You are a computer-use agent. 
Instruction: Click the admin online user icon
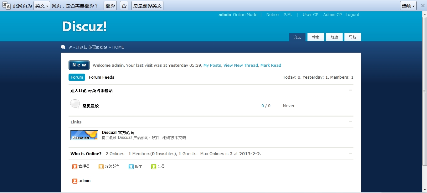coord(75,181)
